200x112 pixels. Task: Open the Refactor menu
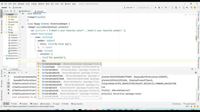[x=41, y=4]
